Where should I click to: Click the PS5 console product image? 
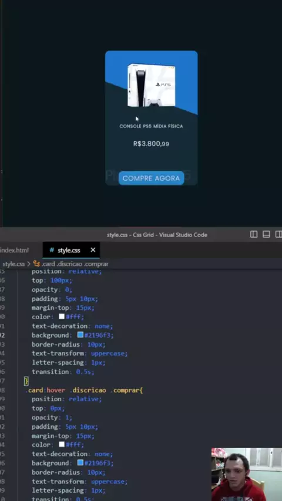[x=152, y=85]
